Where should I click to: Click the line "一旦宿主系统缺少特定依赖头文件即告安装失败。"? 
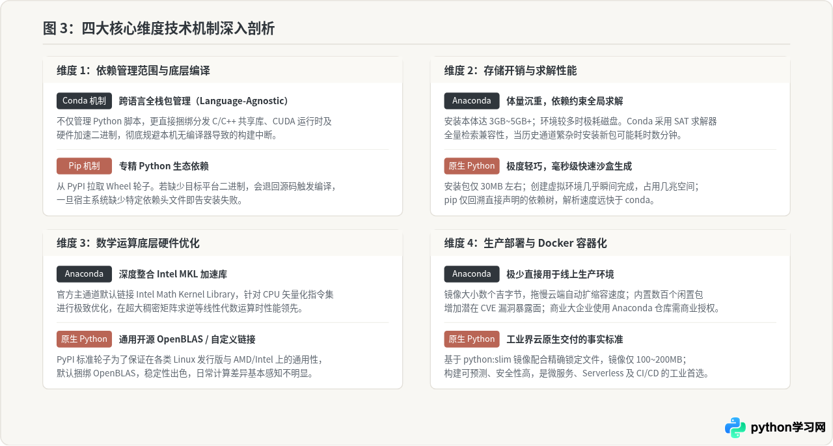point(150,201)
